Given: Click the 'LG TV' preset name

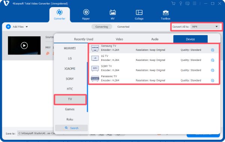Looking at the screenshot, I should [105, 56].
